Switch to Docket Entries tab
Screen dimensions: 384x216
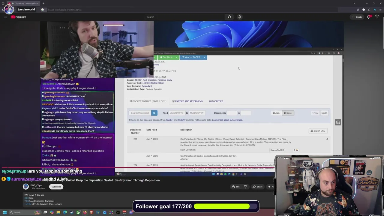click(x=148, y=101)
